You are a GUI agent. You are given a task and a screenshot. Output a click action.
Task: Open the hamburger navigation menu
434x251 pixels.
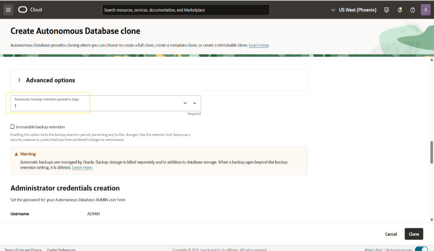point(8,10)
